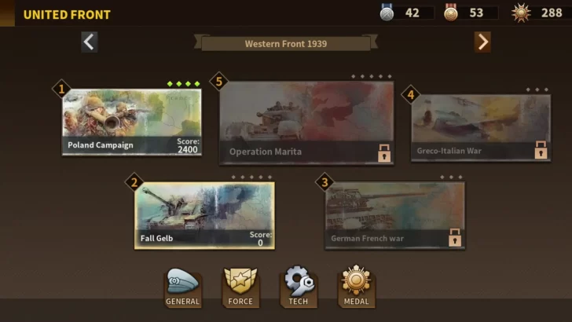Select the Greco-Italian War mission card

[481, 128]
